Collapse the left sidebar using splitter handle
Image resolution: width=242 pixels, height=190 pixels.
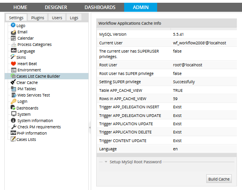click(x=90, y=127)
